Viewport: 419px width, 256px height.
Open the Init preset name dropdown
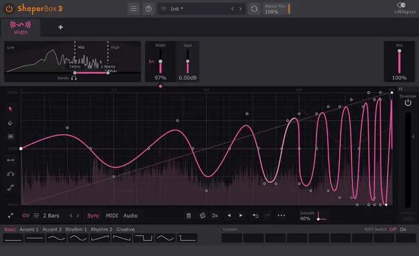coord(176,9)
